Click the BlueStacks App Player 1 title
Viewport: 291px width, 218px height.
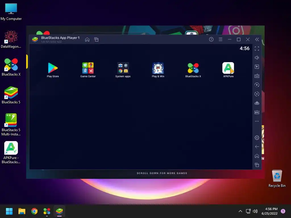click(60, 38)
